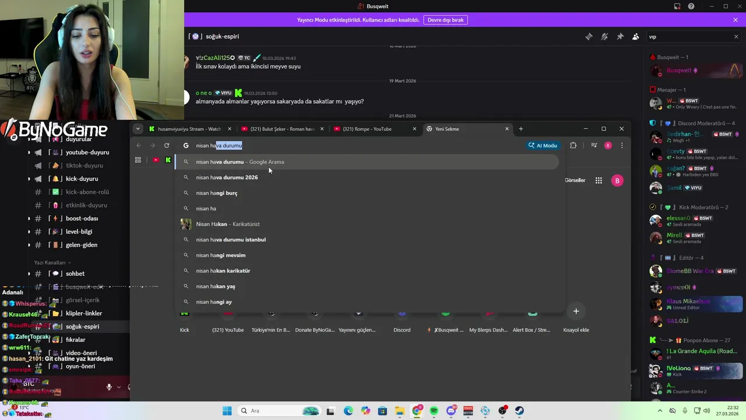Screen dimensions: 746x420
Task: Open Chrome extensions puzzle icon
Action: pos(573,145)
